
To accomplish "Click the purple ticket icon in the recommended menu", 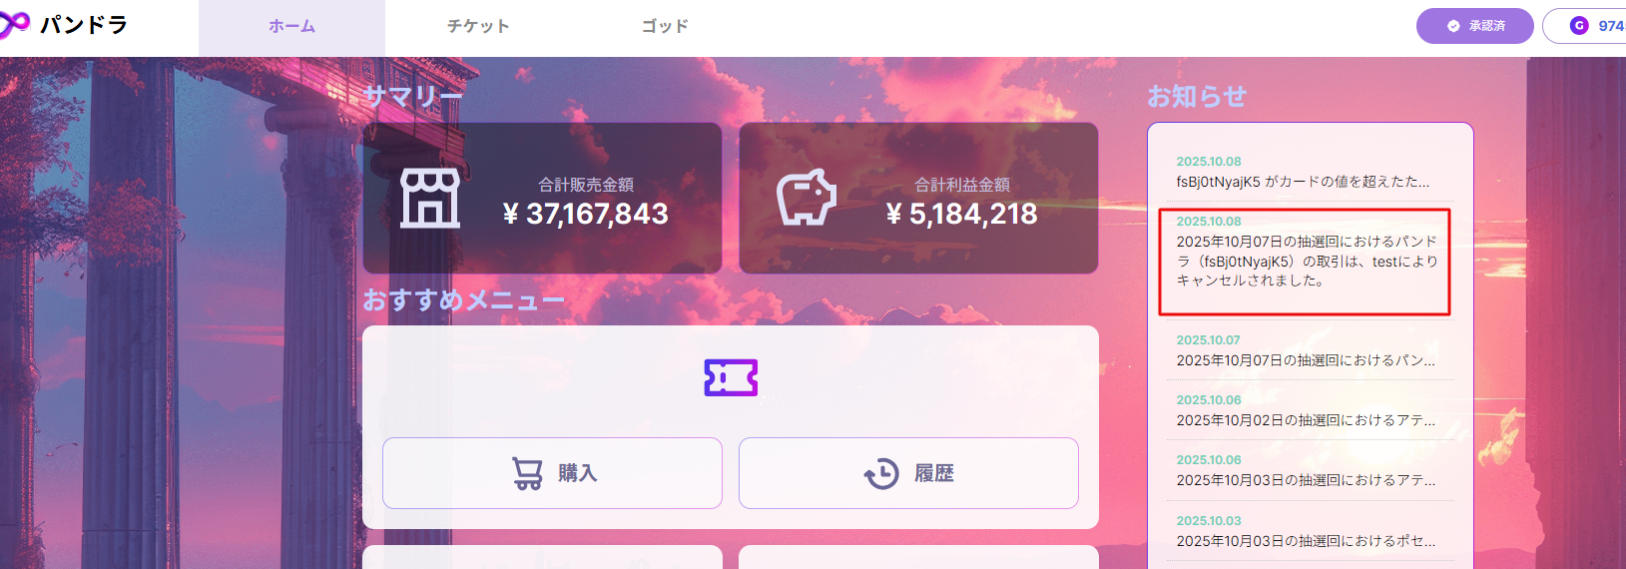I will pyautogui.click(x=731, y=377).
